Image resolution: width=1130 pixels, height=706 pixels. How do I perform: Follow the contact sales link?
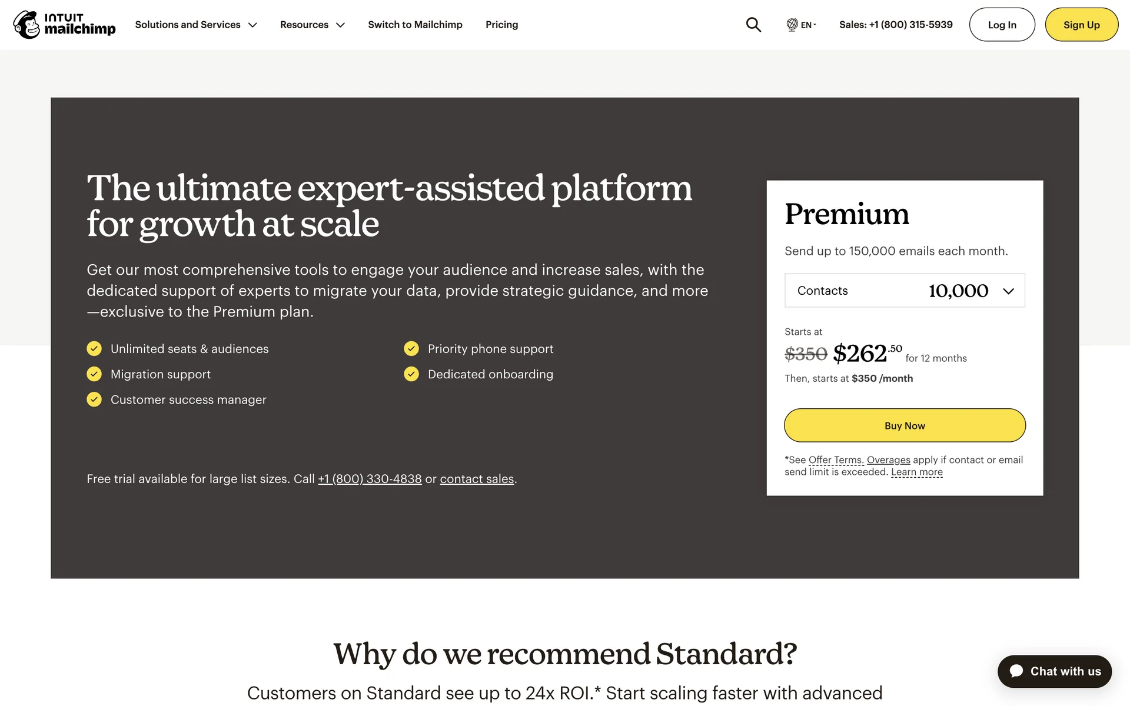tap(477, 479)
